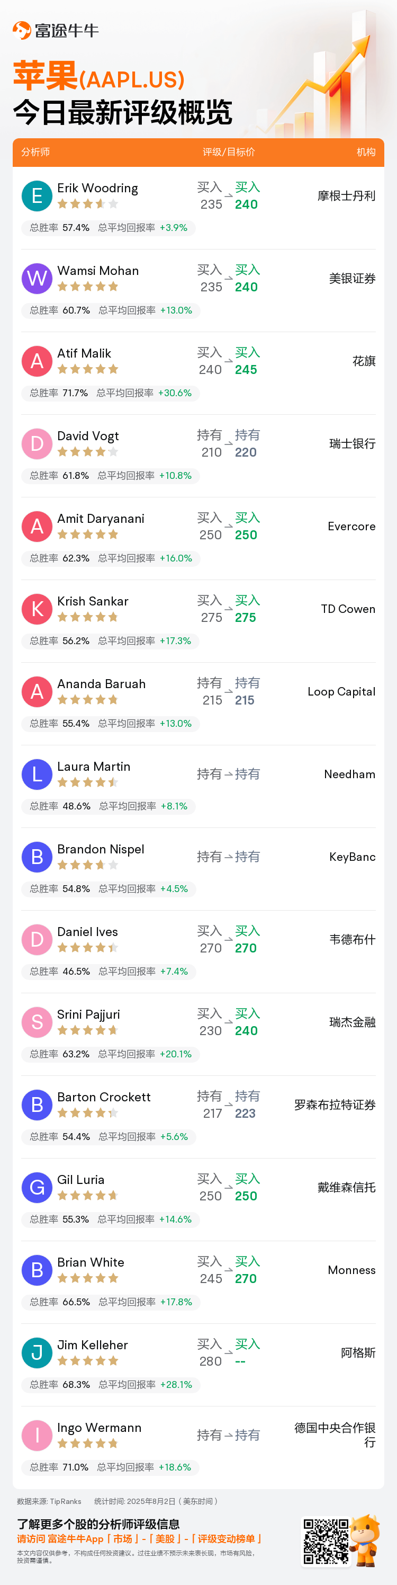The image size is (397, 1585).
Task: Open Wamsi Mohan's purple W avatar
Action: pyautogui.click(x=37, y=278)
